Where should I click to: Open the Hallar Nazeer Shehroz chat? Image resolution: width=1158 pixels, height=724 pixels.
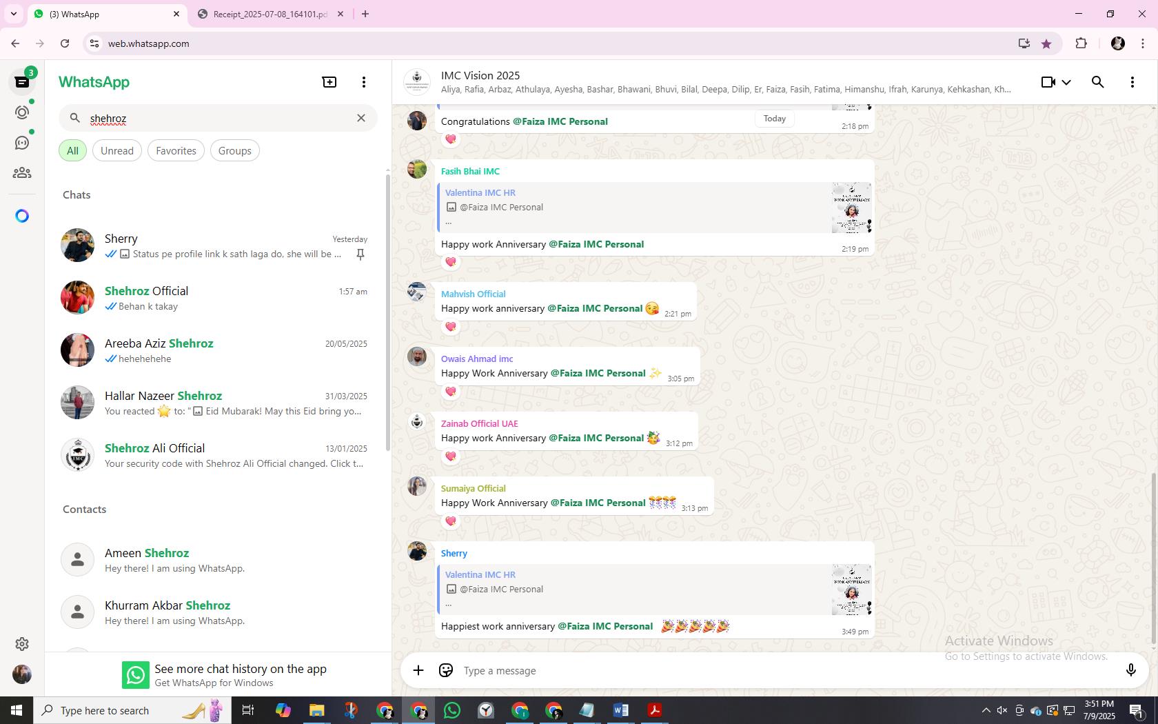(215, 403)
